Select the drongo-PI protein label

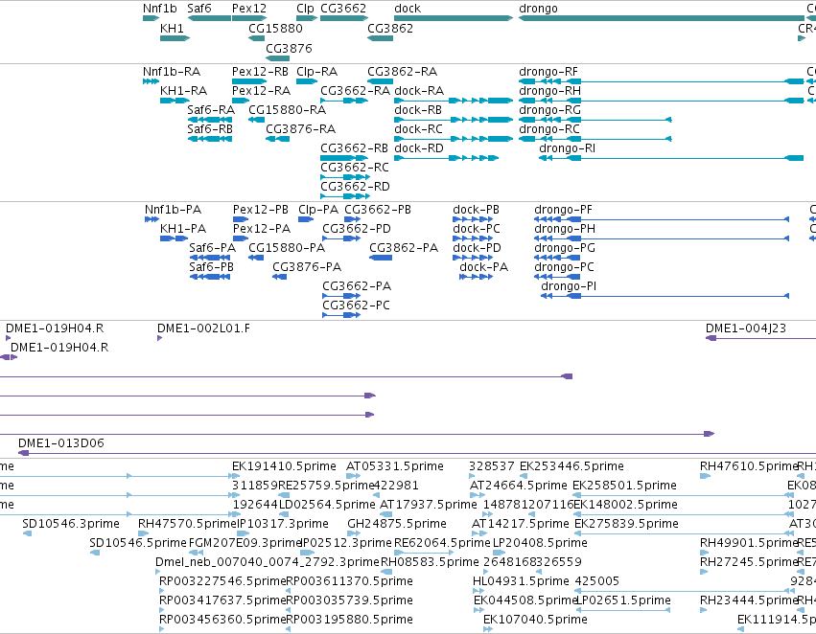click(569, 286)
